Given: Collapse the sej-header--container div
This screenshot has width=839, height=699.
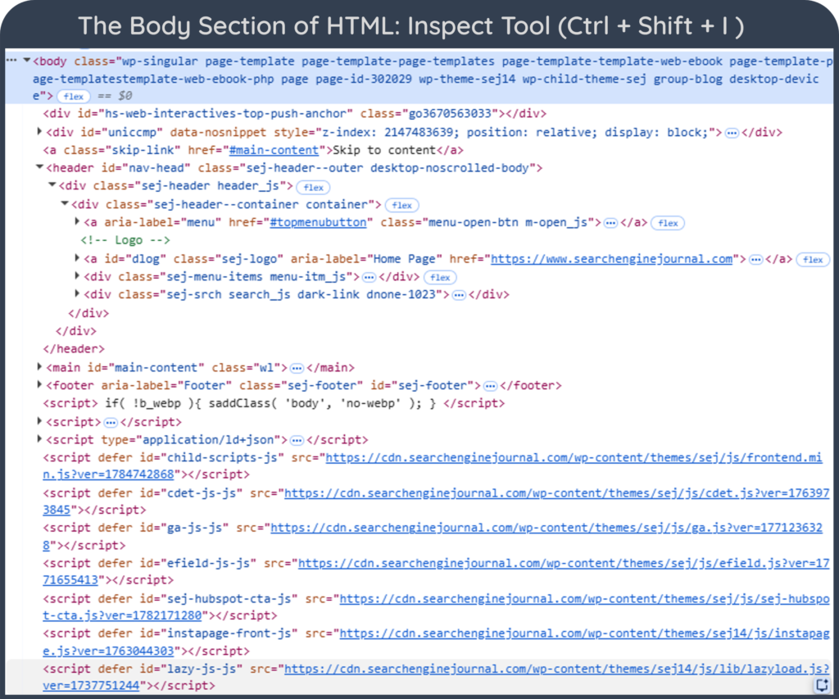Looking at the screenshot, I should pos(65,203).
